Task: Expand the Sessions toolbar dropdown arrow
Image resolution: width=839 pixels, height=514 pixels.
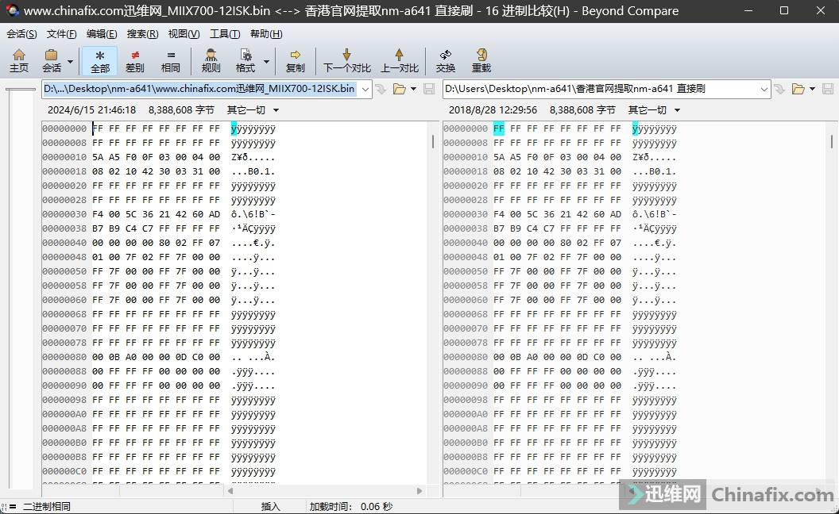Action: coord(70,61)
